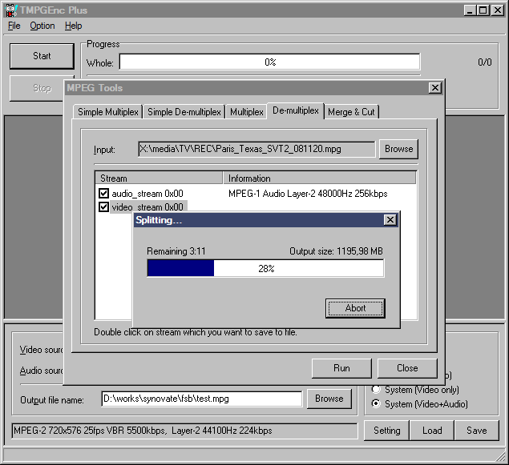Abort the splitting operation
The image size is (509, 465).
[x=355, y=308]
